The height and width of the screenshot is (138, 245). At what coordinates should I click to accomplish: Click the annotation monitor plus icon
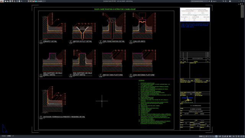234,136
